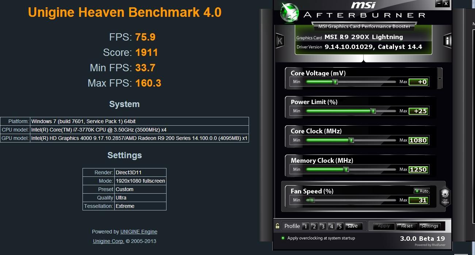475x255 pixels.
Task: Click the Memory Clock slider handle
Action: (346, 170)
